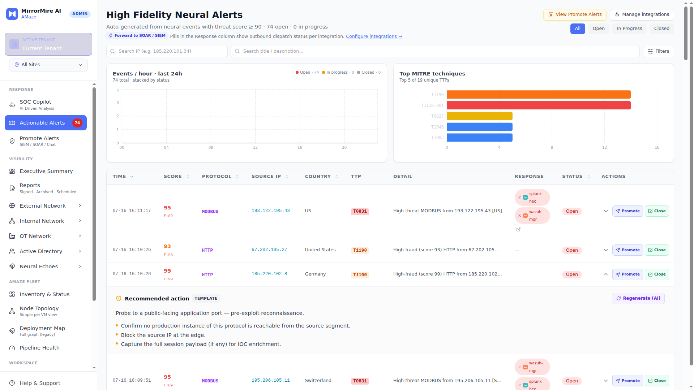Click the Help & Support question icon

[x=12, y=383]
